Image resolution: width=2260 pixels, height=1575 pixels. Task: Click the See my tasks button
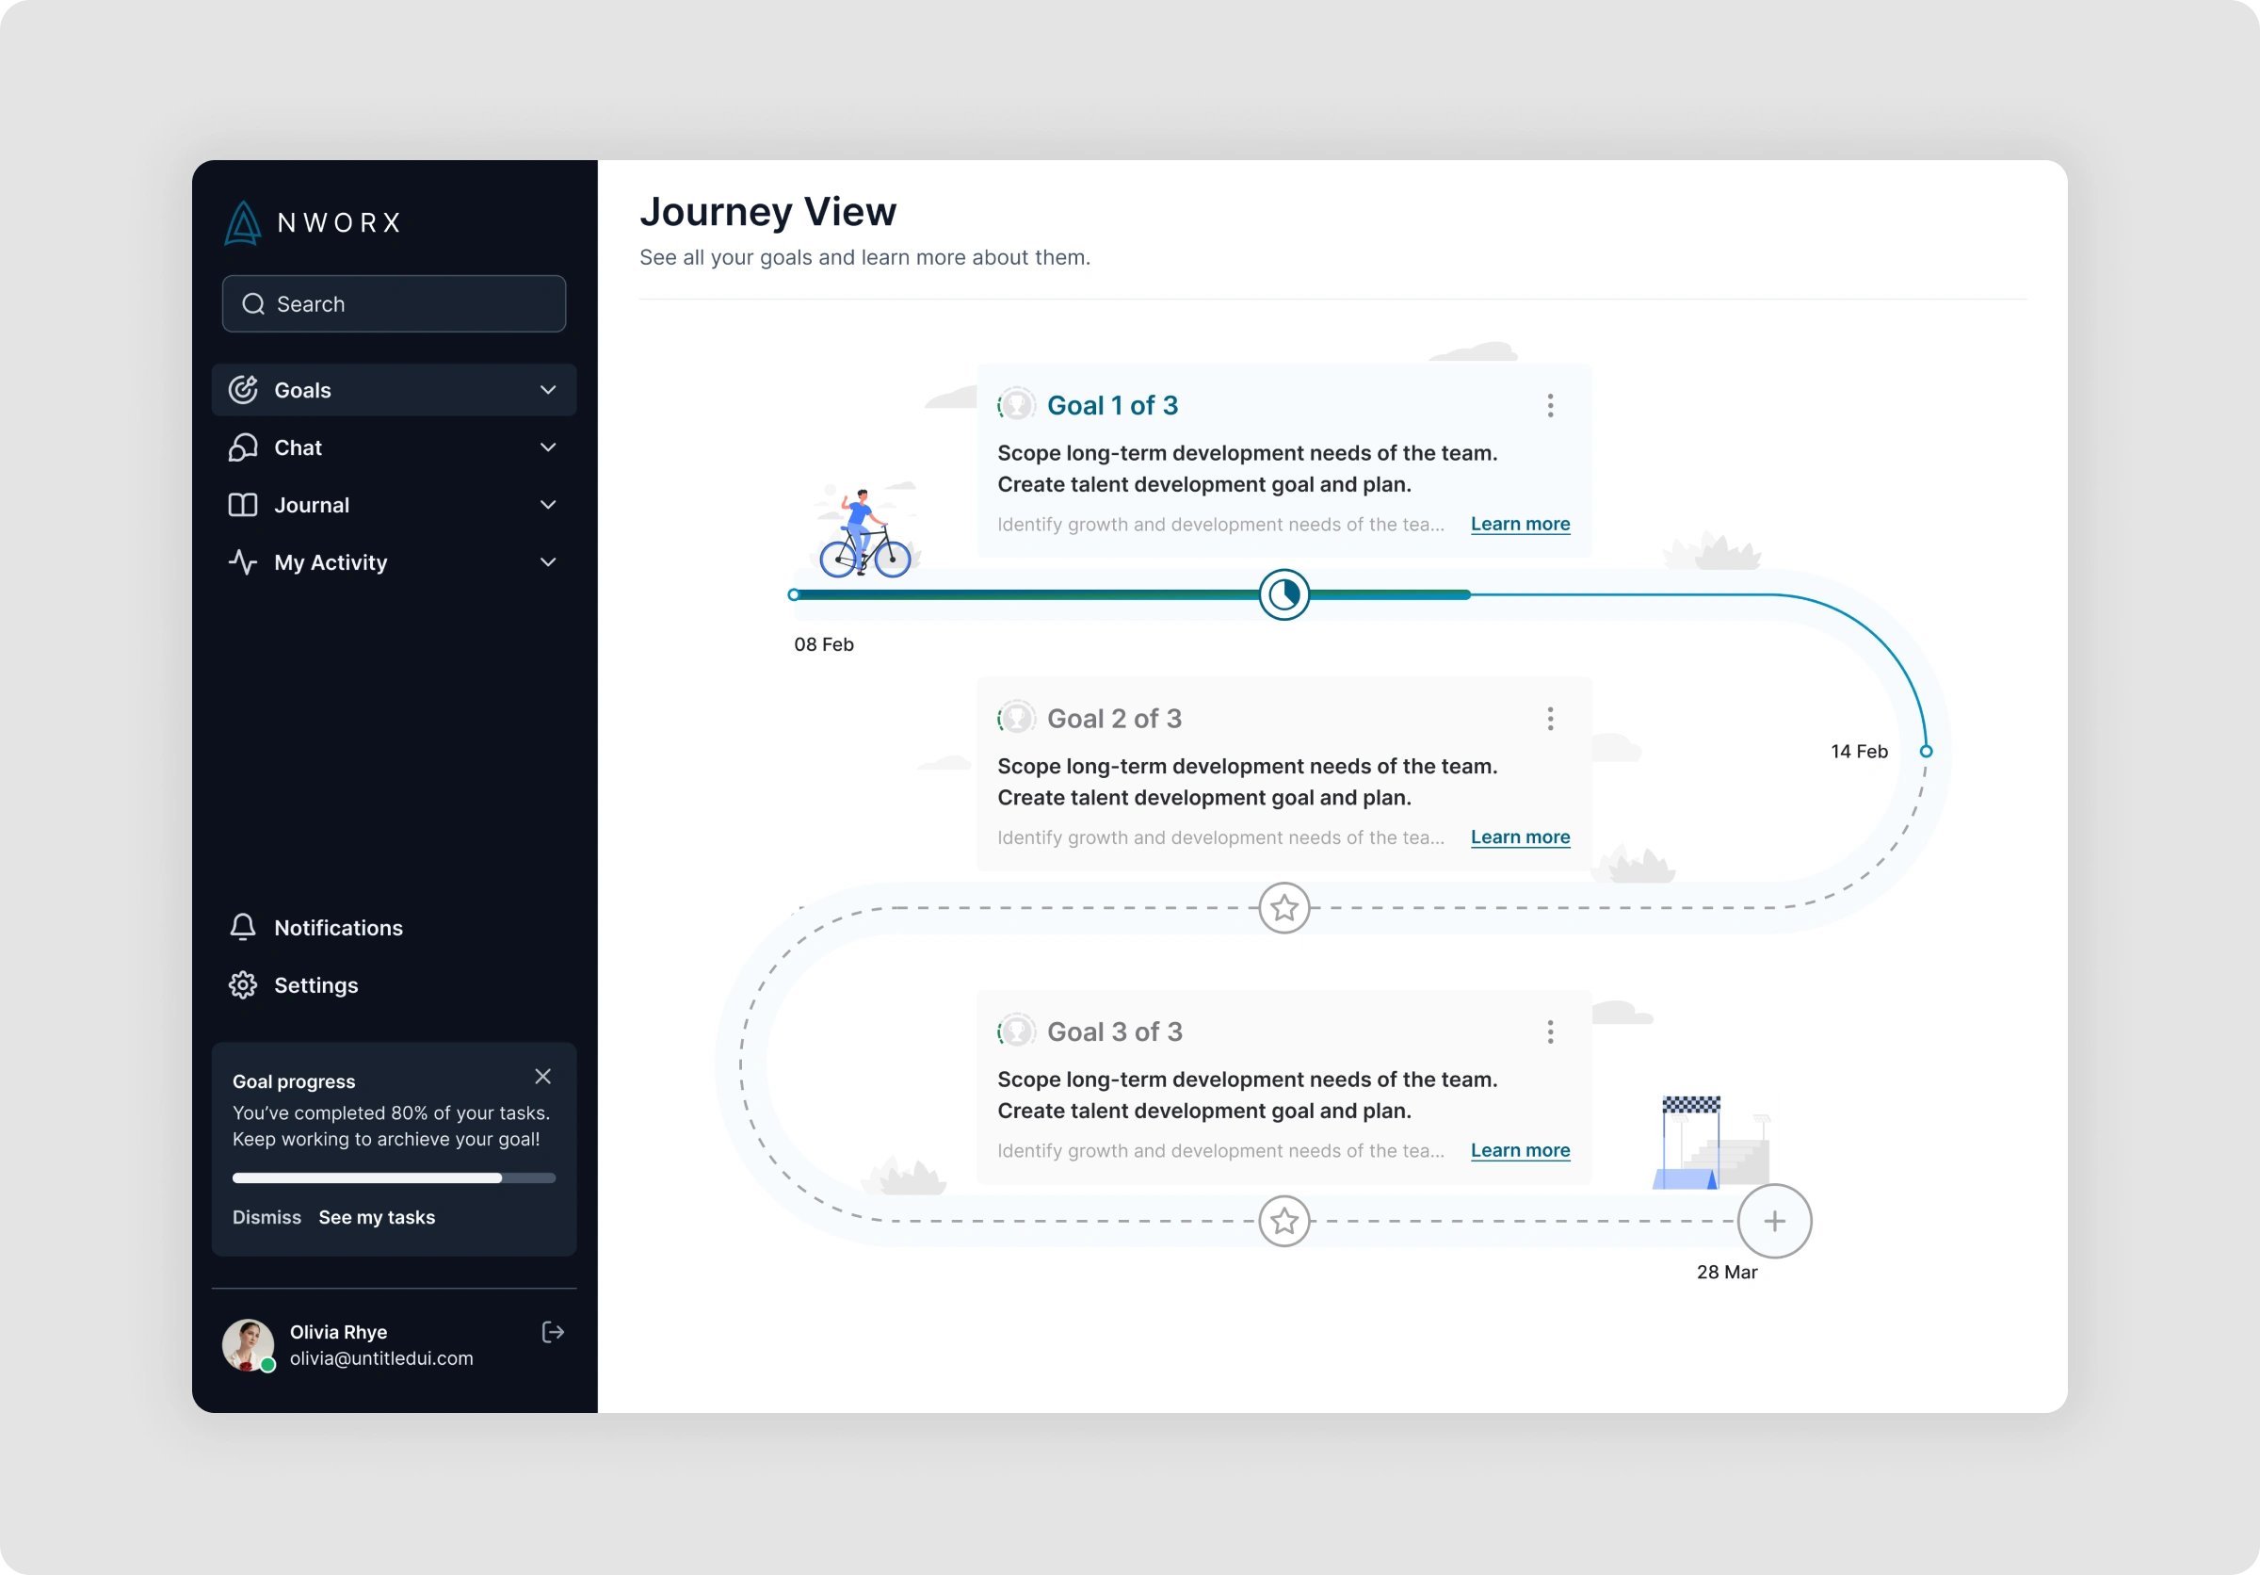(x=376, y=1218)
